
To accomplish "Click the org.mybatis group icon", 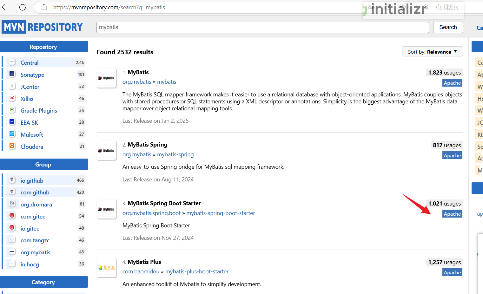I will coord(12,252).
